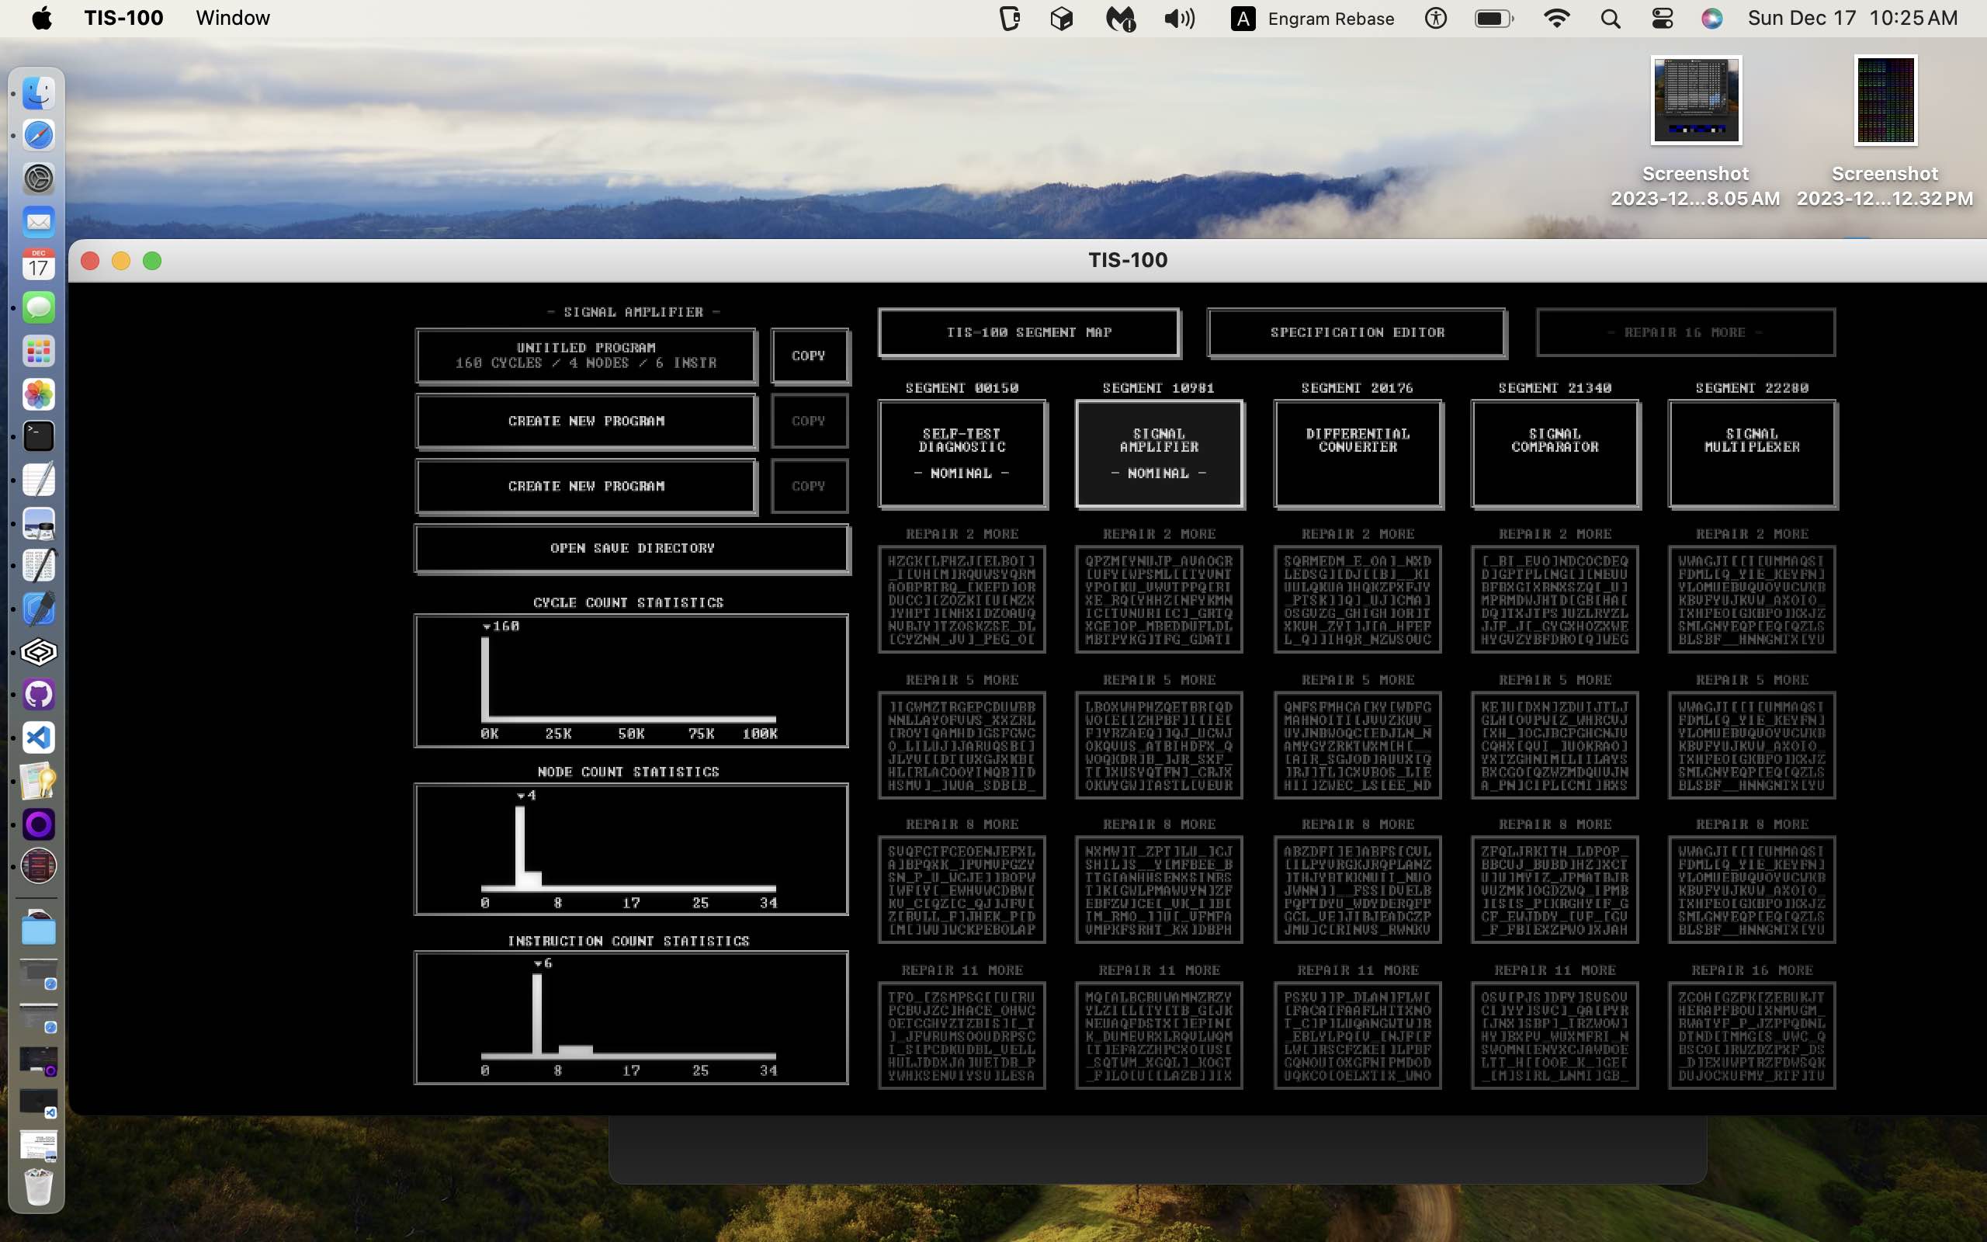This screenshot has height=1242, width=1987.
Task: Open the SPECIFICATION EDITOR tab
Action: (x=1357, y=333)
